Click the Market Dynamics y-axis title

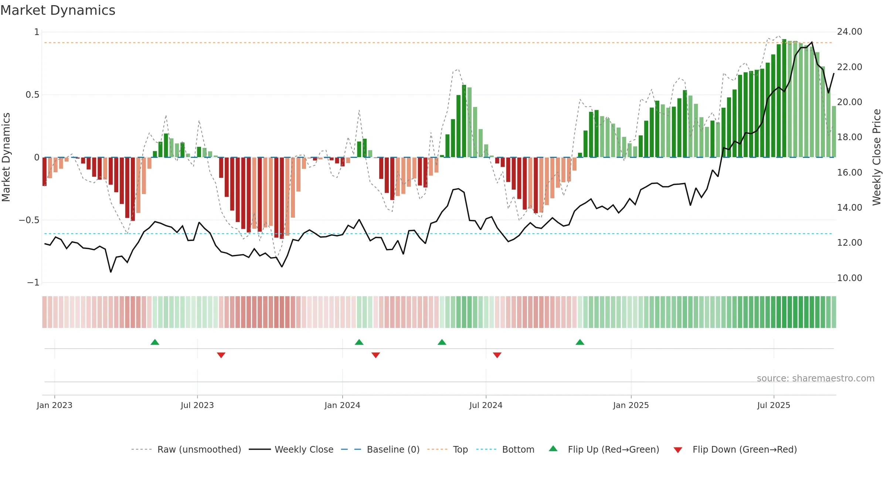[6, 157]
